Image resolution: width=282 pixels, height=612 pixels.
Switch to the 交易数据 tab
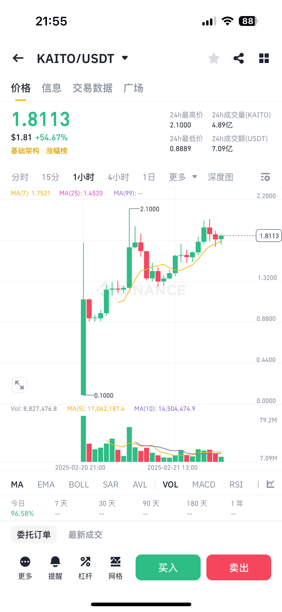point(93,88)
